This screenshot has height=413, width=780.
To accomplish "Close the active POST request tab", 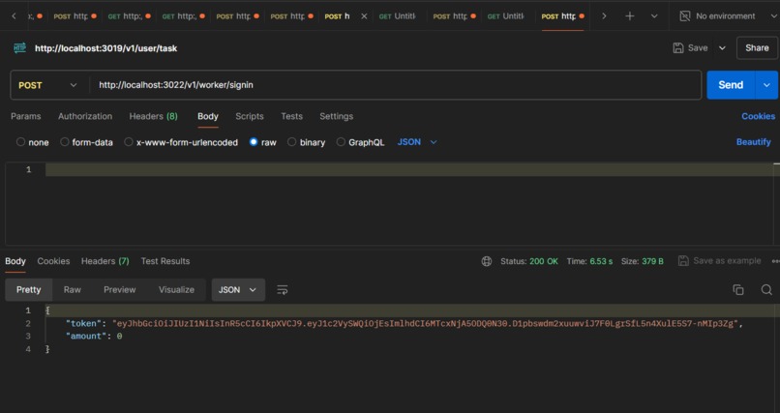I will click(x=364, y=16).
